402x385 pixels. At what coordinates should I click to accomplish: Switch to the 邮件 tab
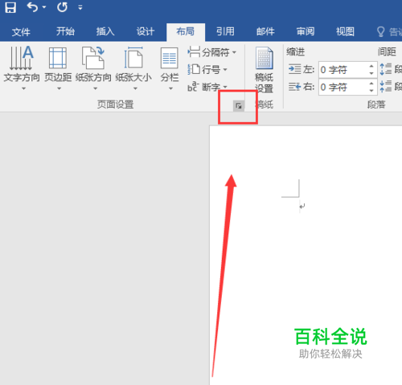[265, 31]
